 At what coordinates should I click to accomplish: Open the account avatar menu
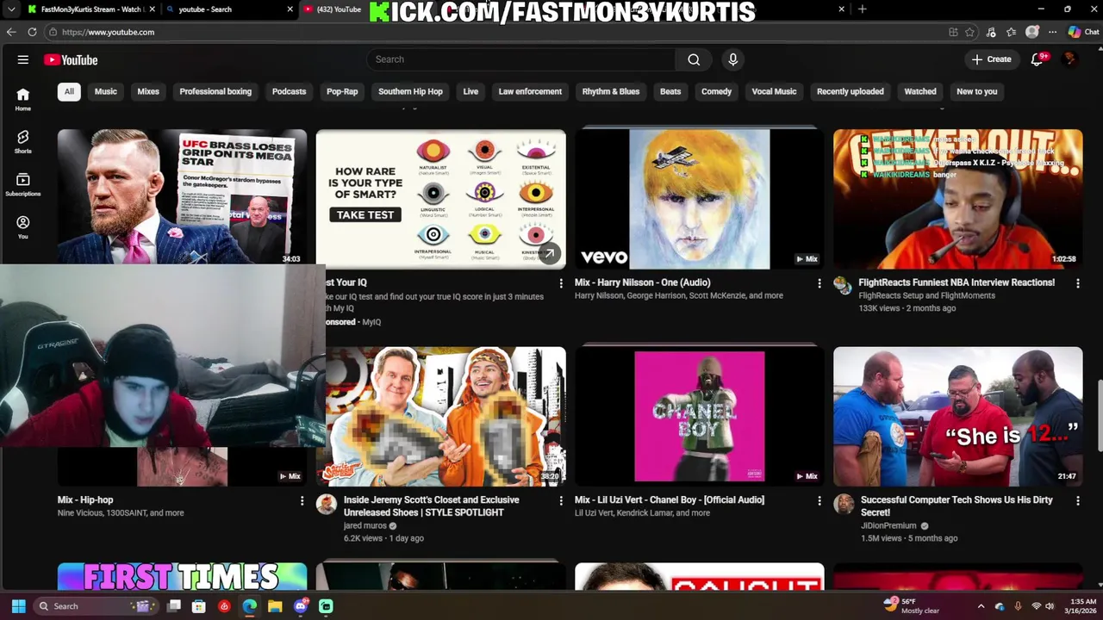(x=1069, y=59)
